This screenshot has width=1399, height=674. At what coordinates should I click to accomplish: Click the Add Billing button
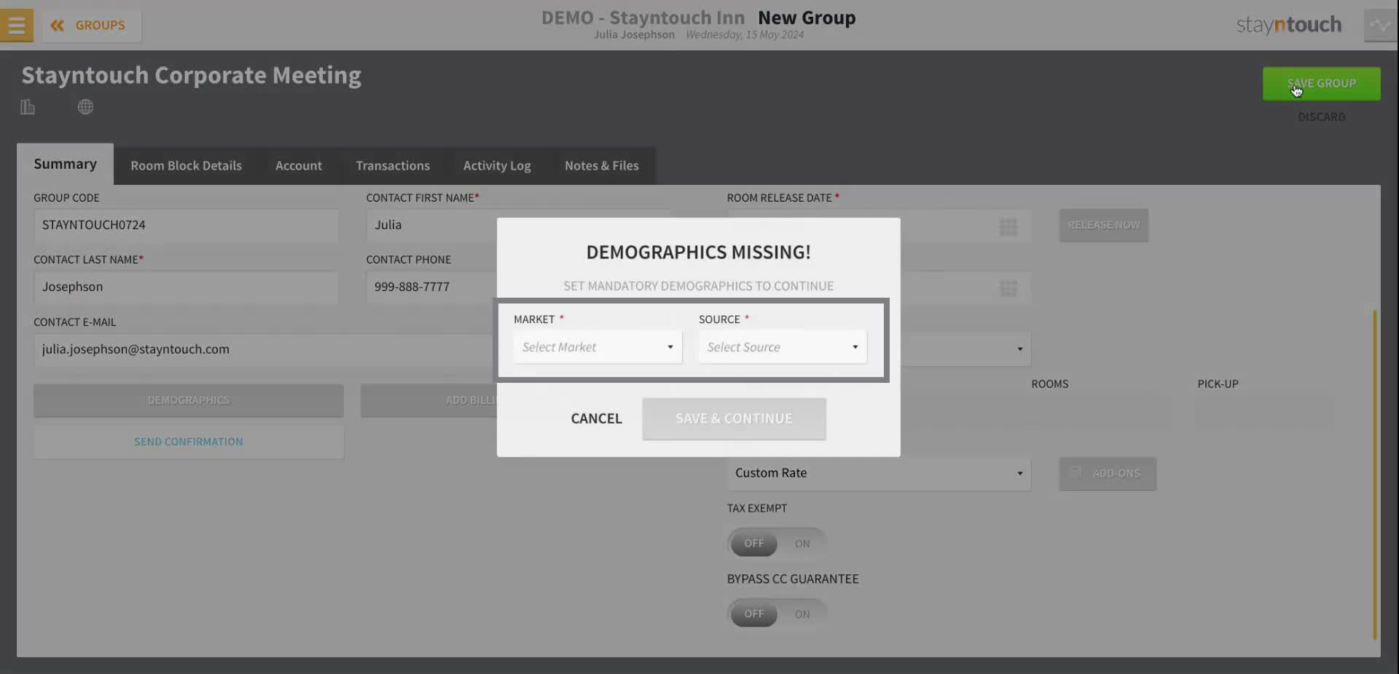[x=429, y=400]
